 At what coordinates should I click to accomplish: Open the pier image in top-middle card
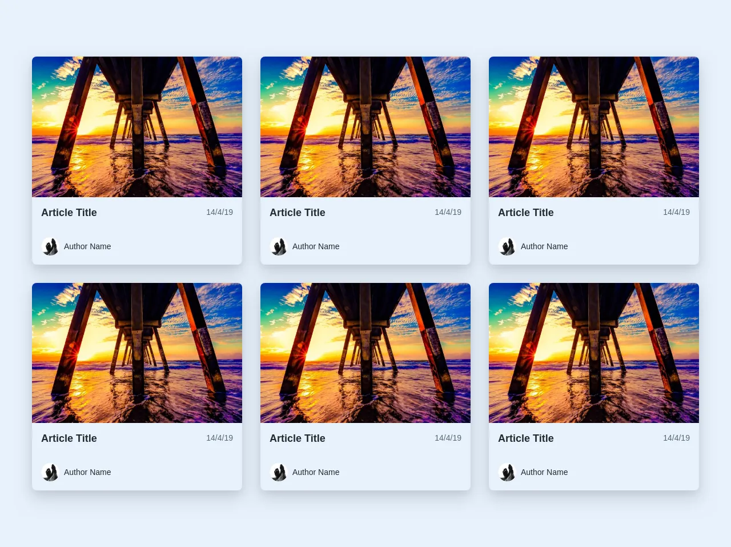pyautogui.click(x=365, y=127)
